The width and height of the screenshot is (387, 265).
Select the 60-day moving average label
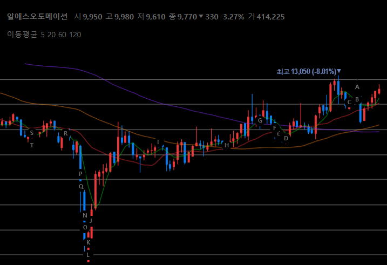[x=62, y=35]
